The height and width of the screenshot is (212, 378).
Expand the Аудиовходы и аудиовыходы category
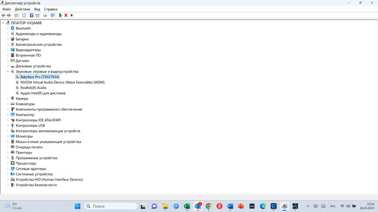(x=8, y=34)
